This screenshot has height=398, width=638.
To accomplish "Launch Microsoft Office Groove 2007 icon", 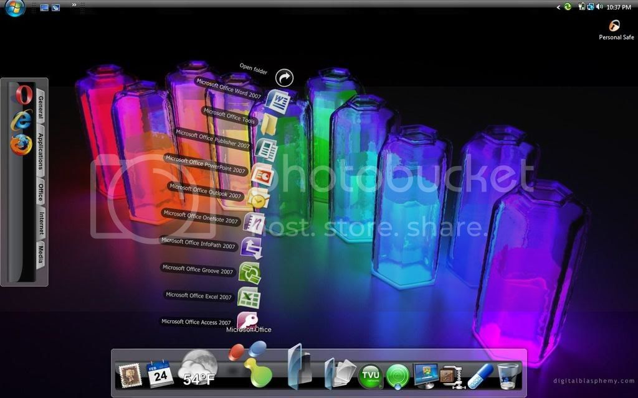I will [x=249, y=272].
